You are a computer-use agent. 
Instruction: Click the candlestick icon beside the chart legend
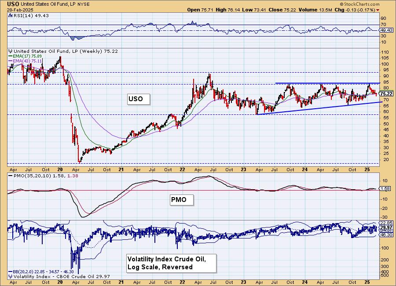pyautogui.click(x=11, y=51)
